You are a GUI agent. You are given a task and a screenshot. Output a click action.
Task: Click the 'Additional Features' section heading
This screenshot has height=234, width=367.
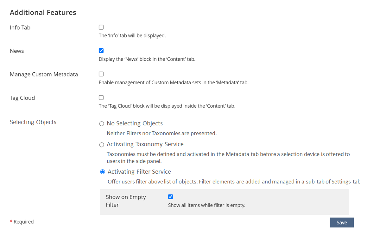(43, 13)
